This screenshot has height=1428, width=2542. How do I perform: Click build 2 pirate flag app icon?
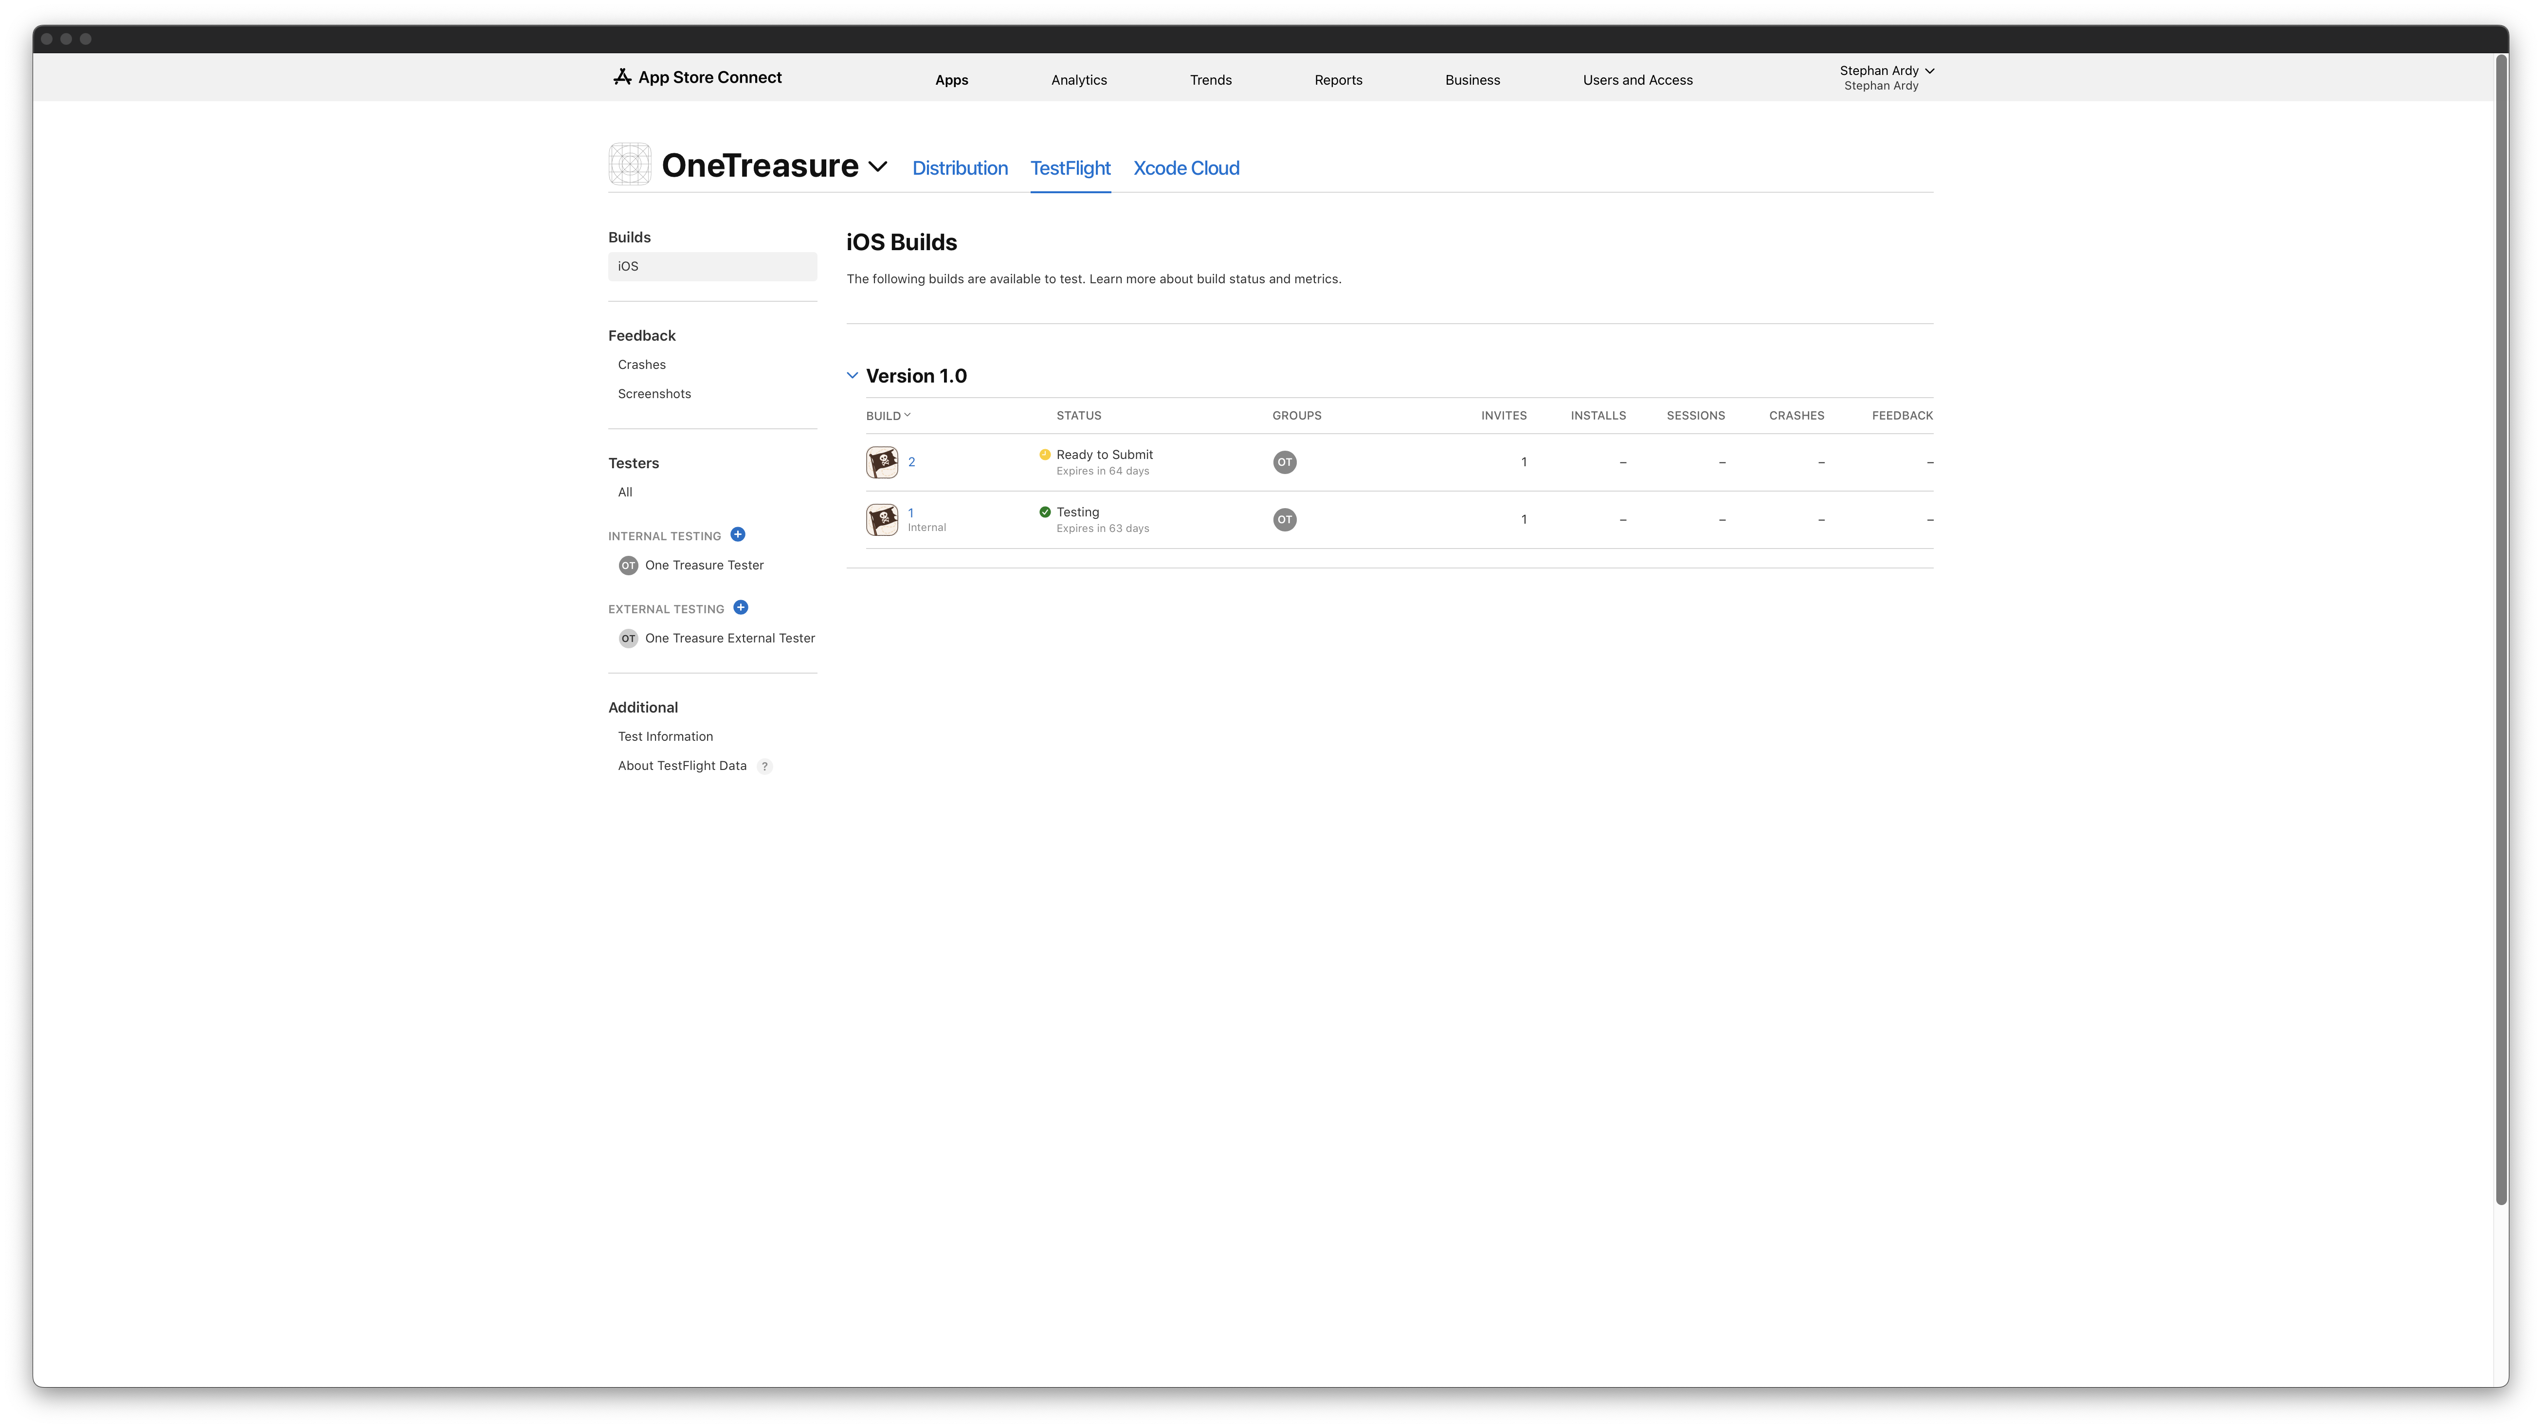pyautogui.click(x=881, y=462)
